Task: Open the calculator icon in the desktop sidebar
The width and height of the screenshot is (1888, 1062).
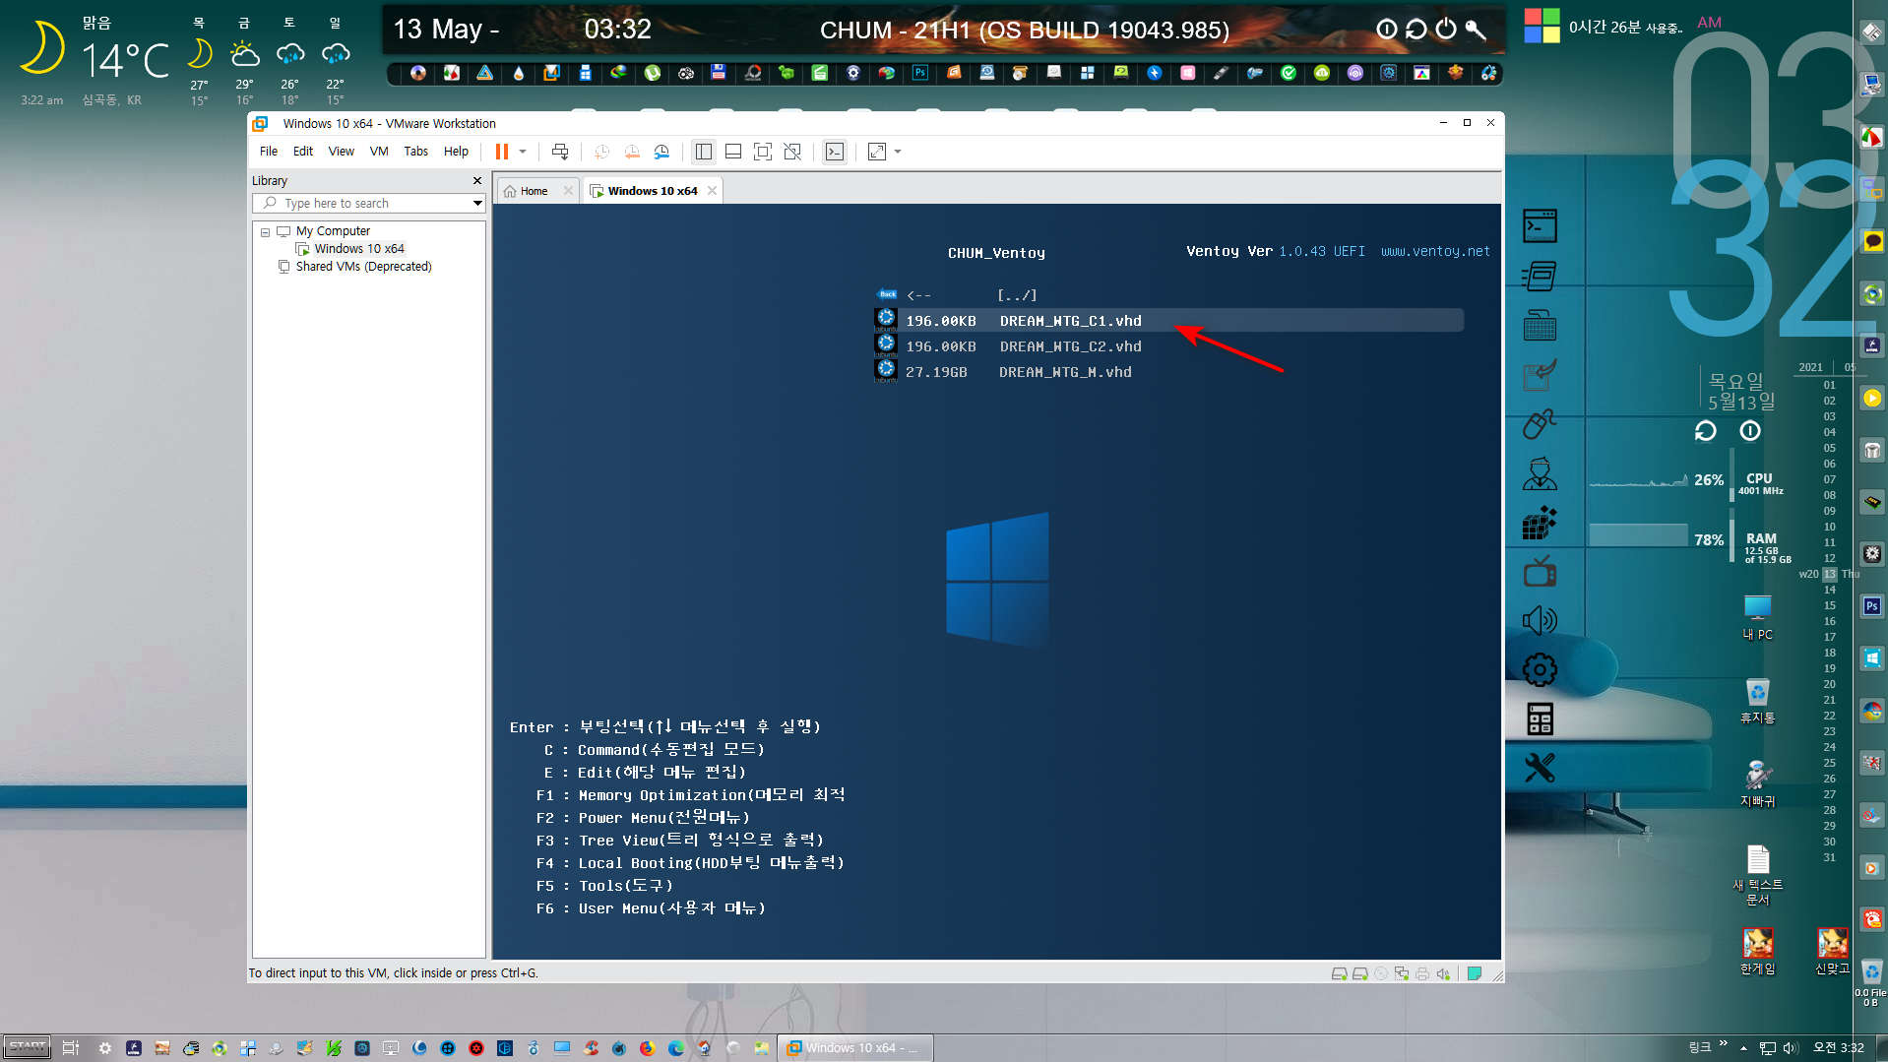Action: [1540, 719]
